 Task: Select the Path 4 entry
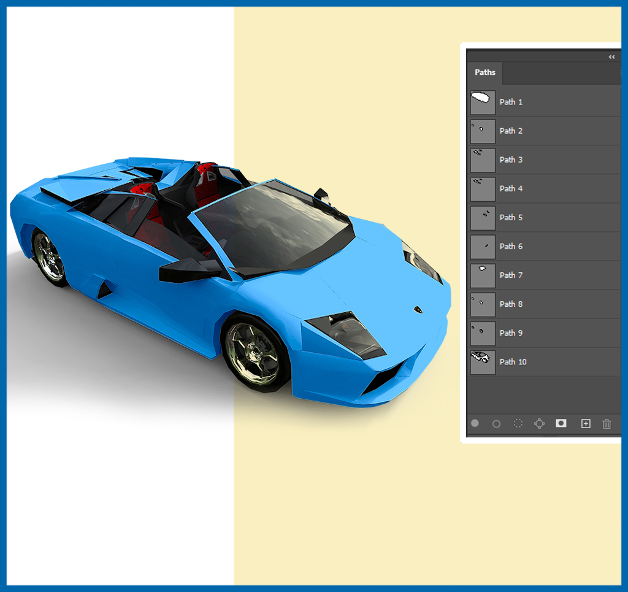coord(511,188)
